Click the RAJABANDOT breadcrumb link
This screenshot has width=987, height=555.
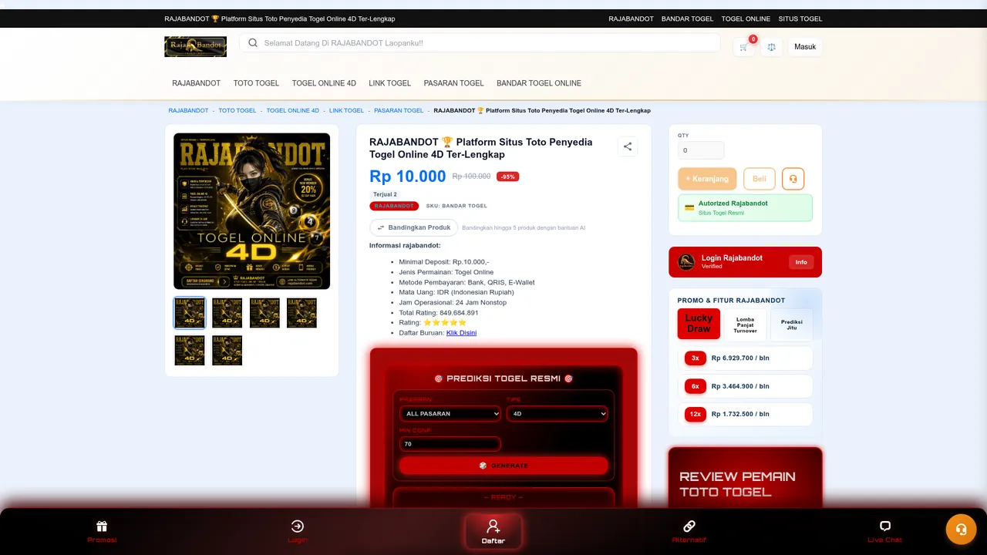188,110
